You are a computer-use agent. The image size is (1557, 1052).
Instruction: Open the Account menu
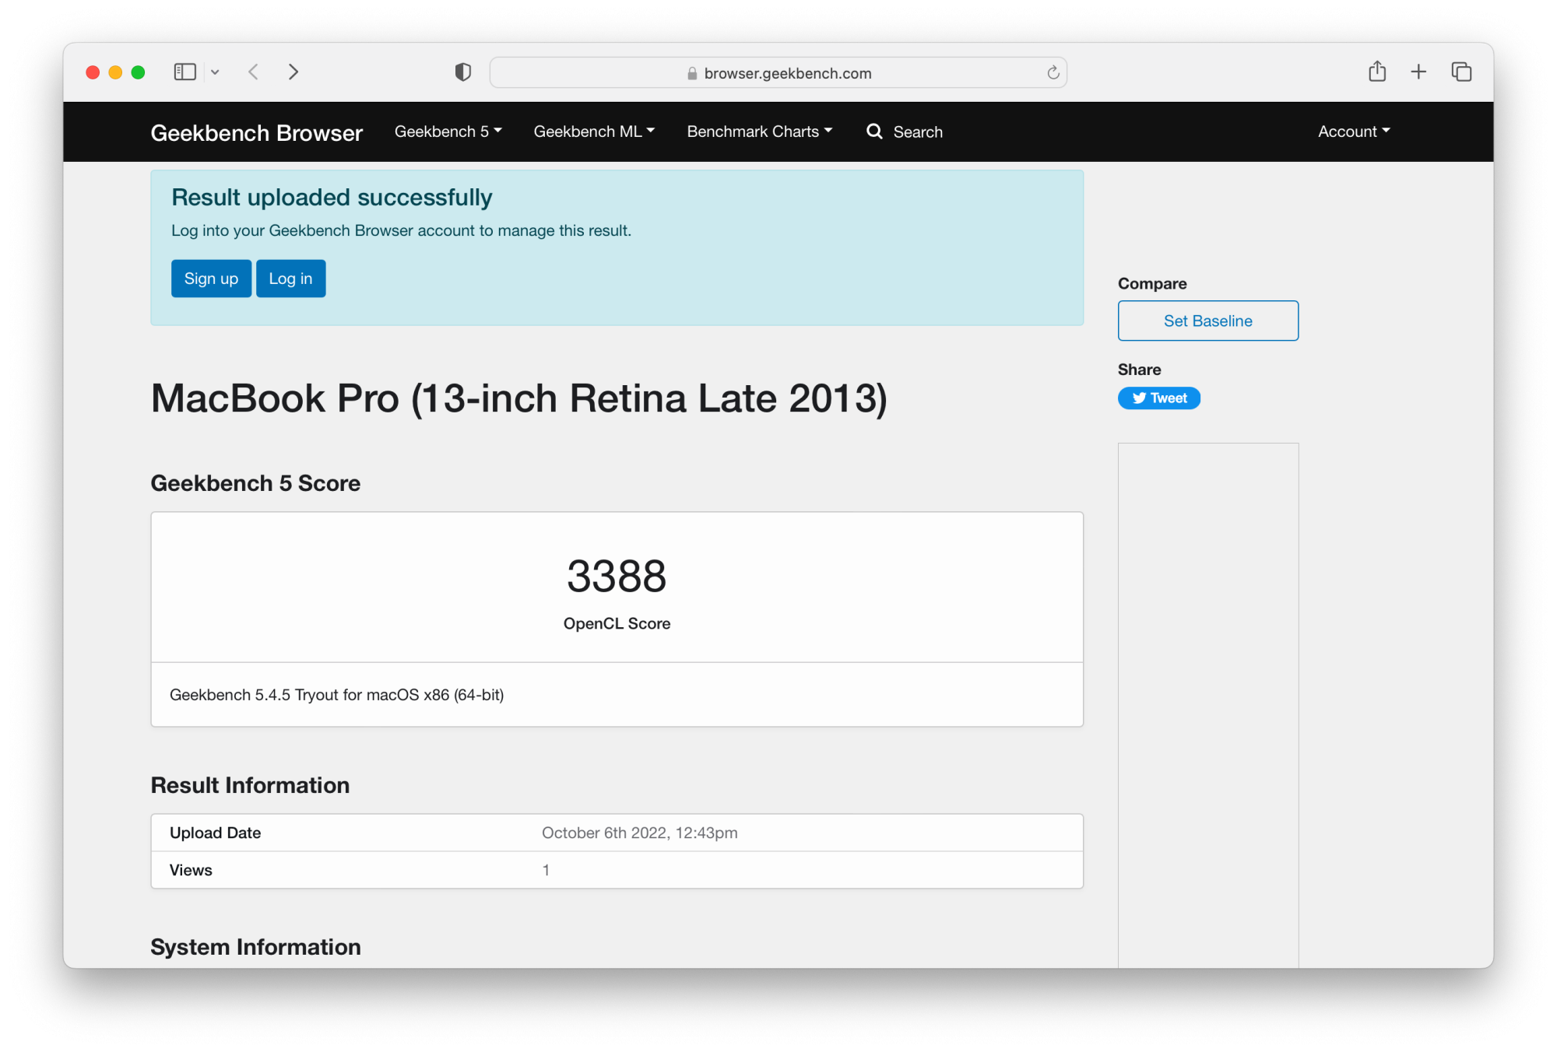pos(1353,131)
